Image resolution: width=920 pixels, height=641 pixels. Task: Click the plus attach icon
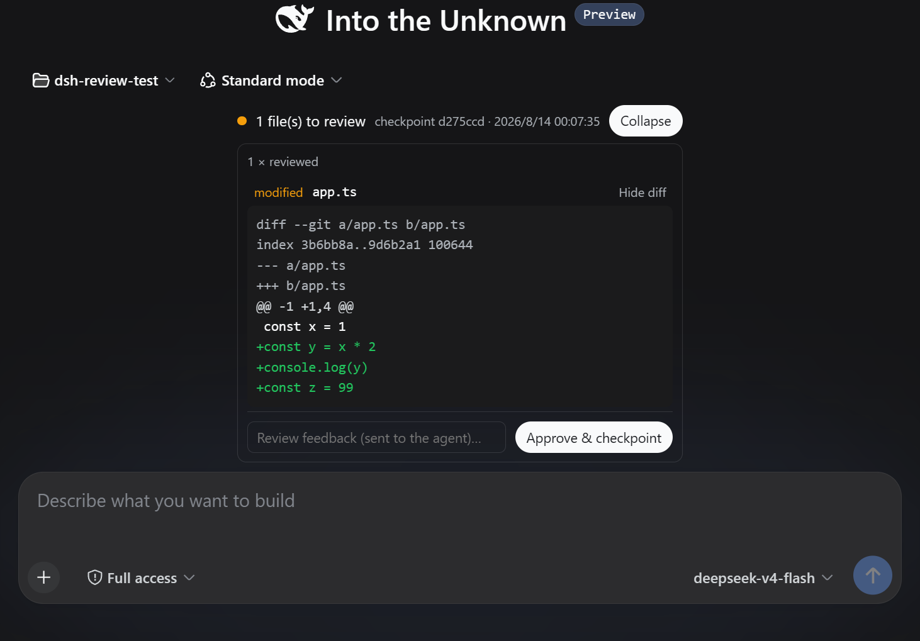[x=44, y=577]
